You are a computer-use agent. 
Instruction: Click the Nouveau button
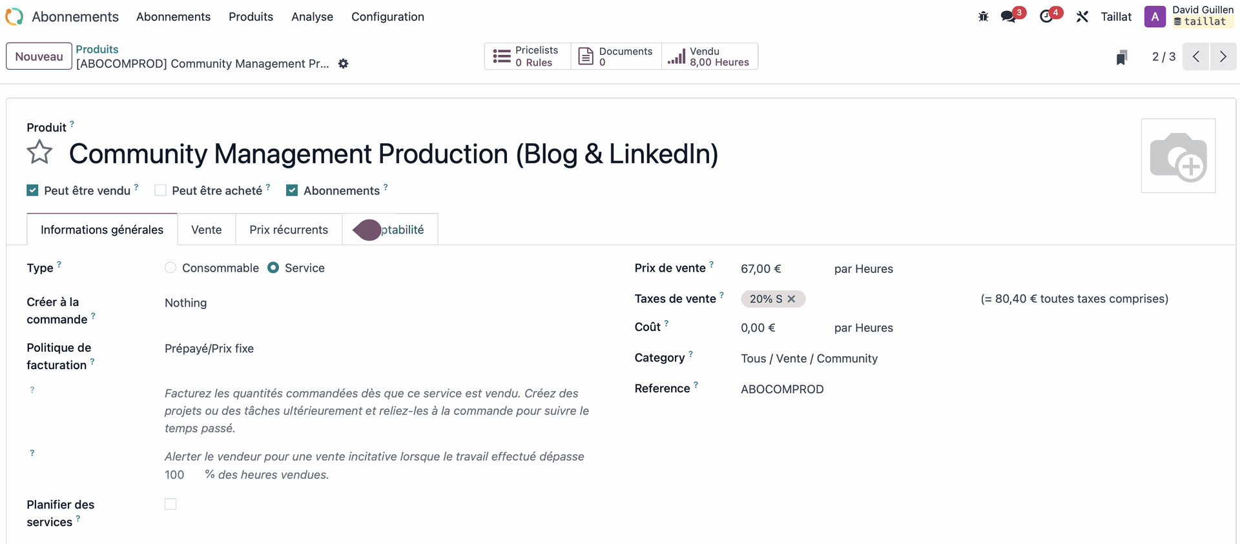(39, 56)
